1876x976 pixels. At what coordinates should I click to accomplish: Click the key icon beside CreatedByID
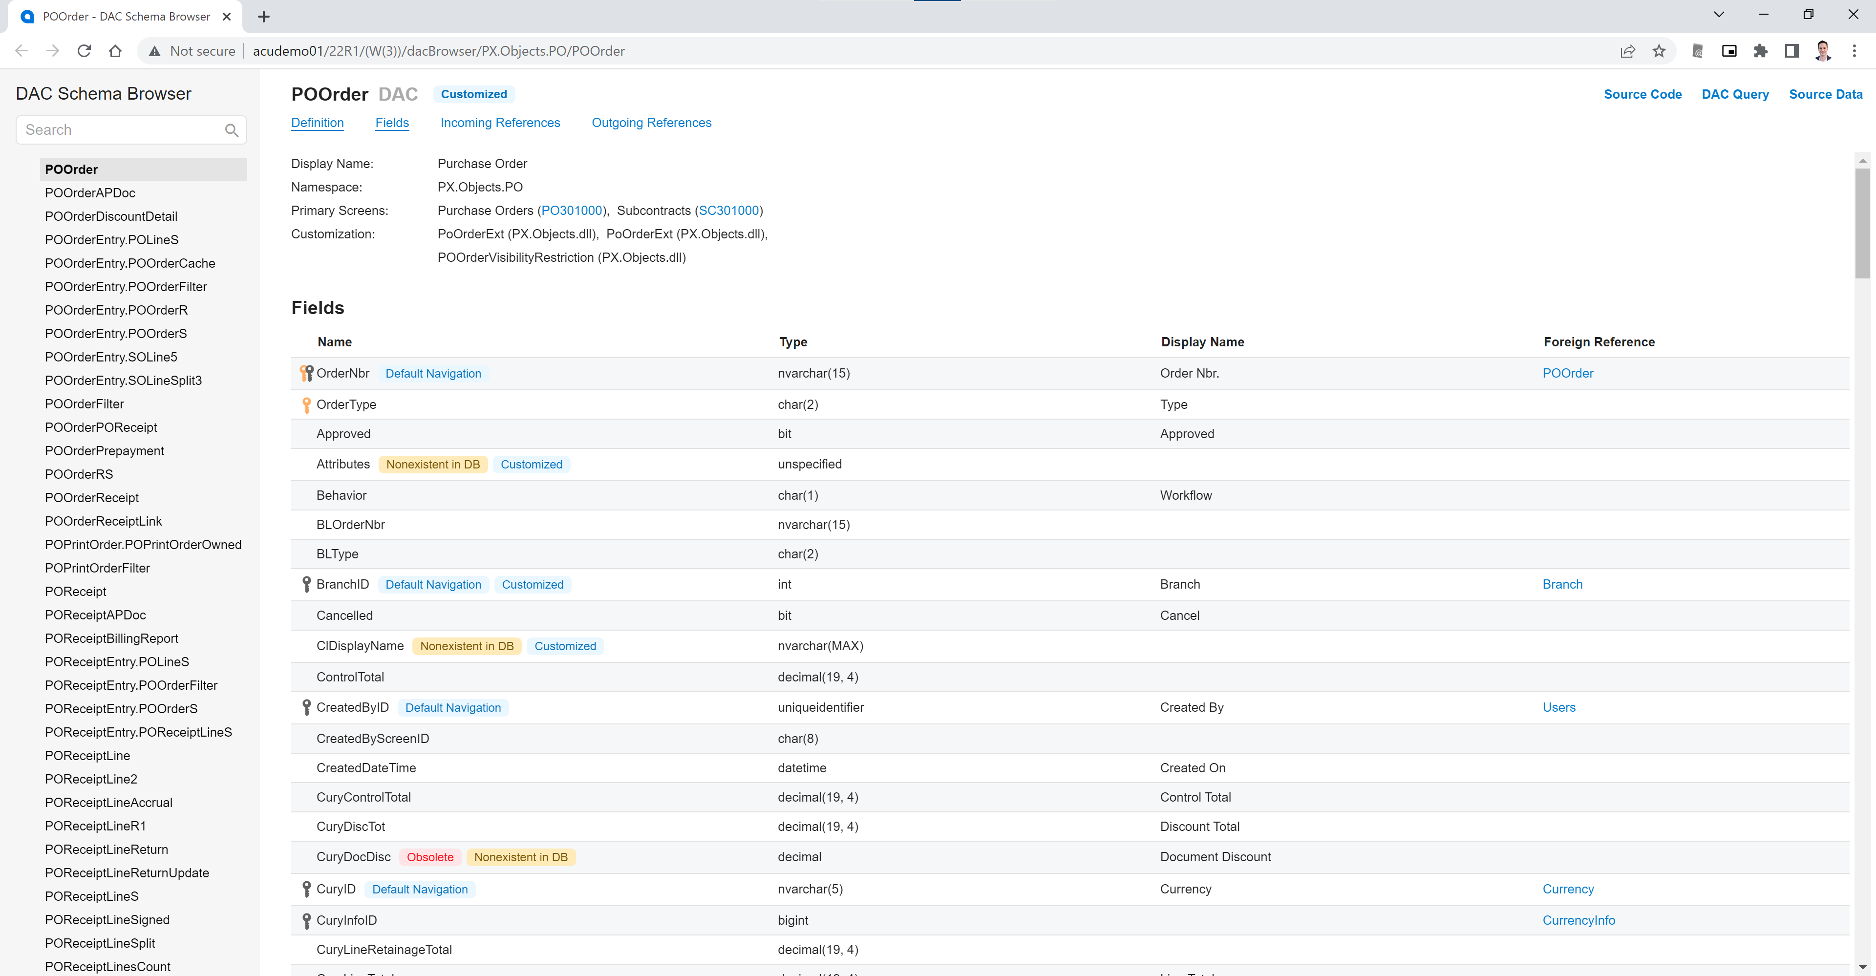(307, 708)
